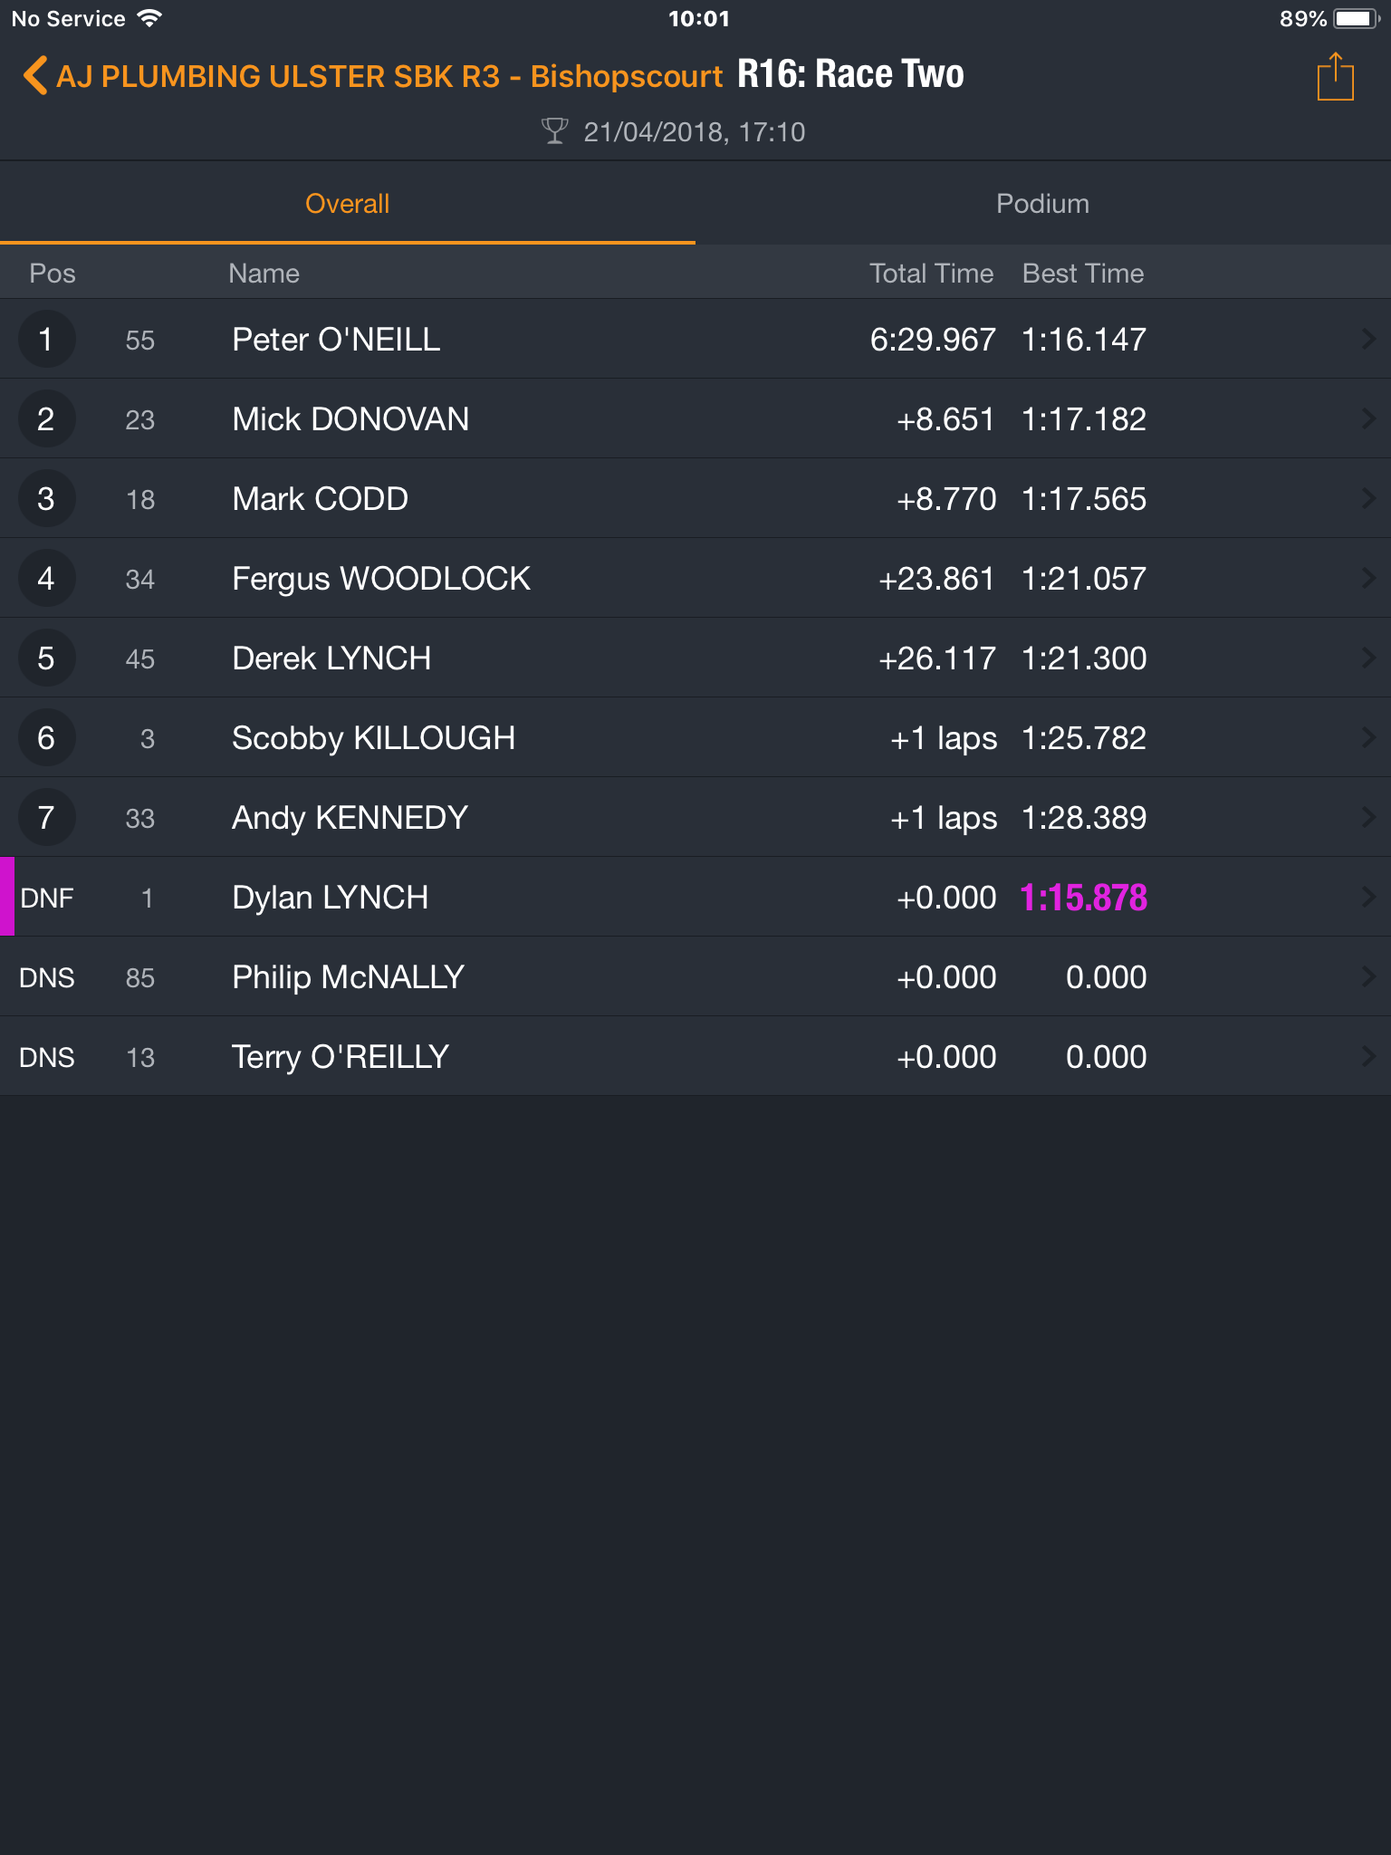Image resolution: width=1391 pixels, height=1855 pixels.
Task: Expand Terry O'REILLY row chevron
Action: pyautogui.click(x=1368, y=1056)
